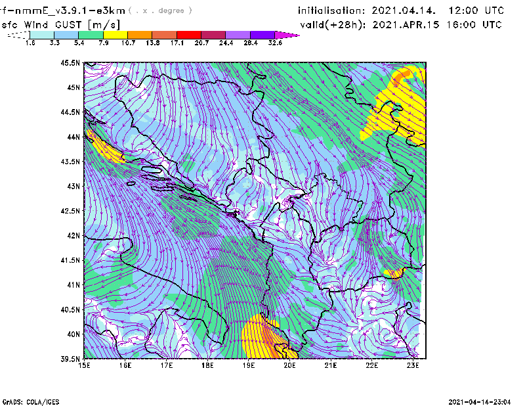Viewport: 525px width, 406px height.
Task: Click the 22E longitude label
Action: point(371,365)
